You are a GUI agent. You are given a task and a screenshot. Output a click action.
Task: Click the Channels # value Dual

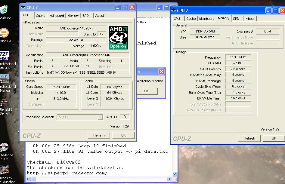(268, 31)
